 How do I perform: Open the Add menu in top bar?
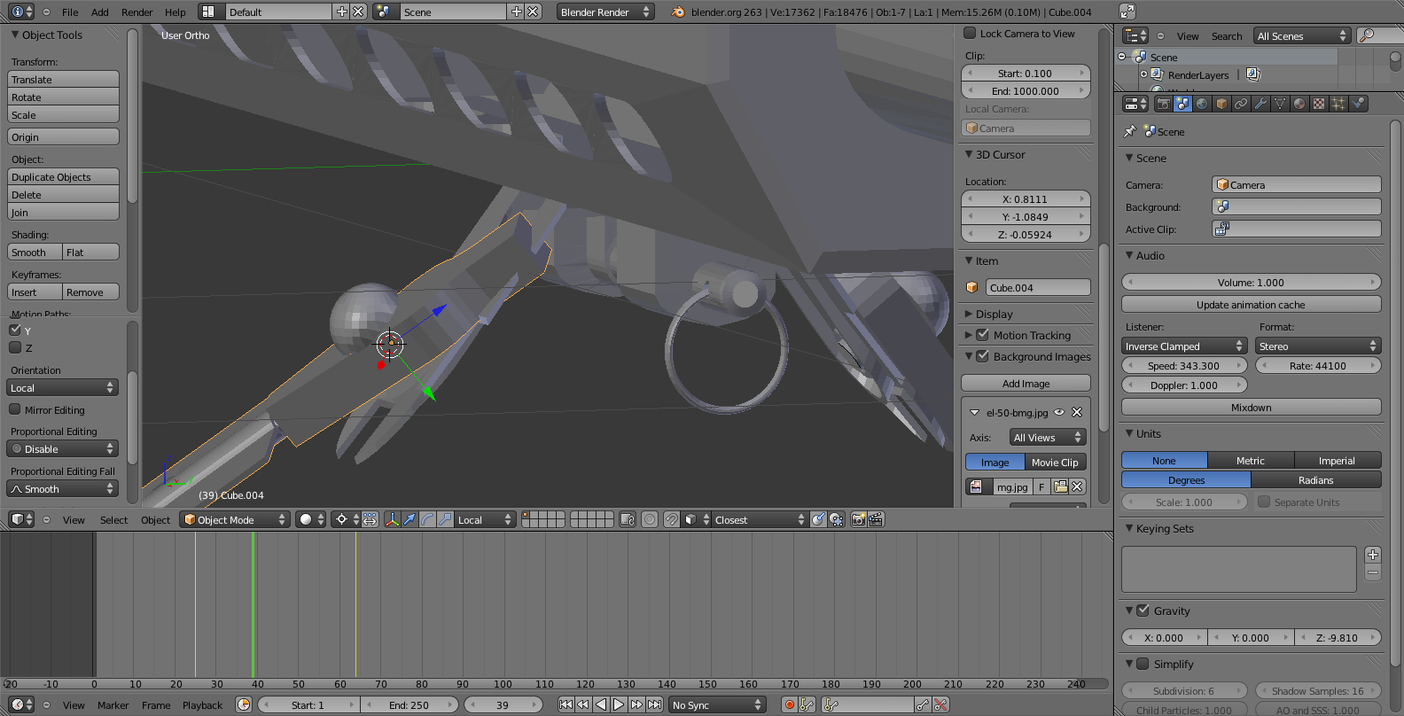pyautogui.click(x=100, y=12)
